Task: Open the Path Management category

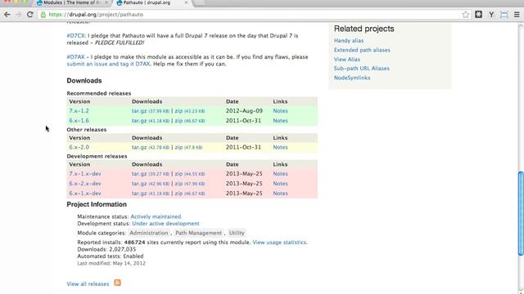Action: click(198, 233)
